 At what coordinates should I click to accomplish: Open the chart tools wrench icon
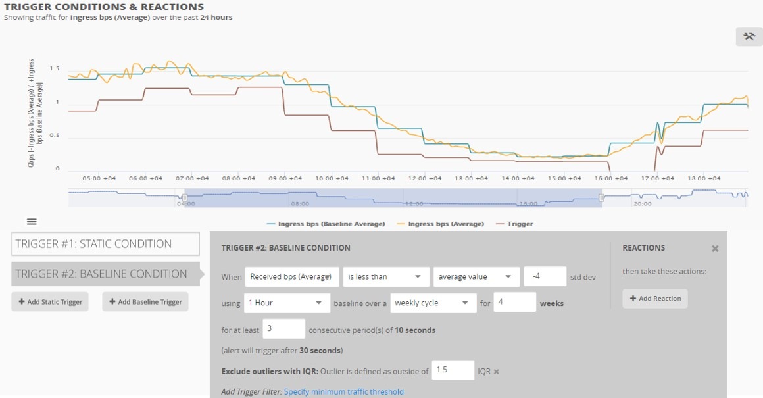click(749, 37)
